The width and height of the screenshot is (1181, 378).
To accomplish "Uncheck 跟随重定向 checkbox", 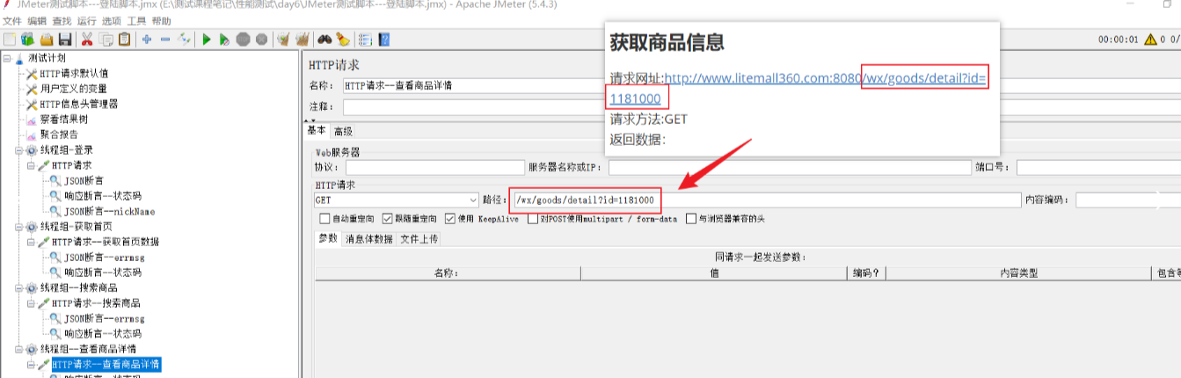I will [x=387, y=219].
